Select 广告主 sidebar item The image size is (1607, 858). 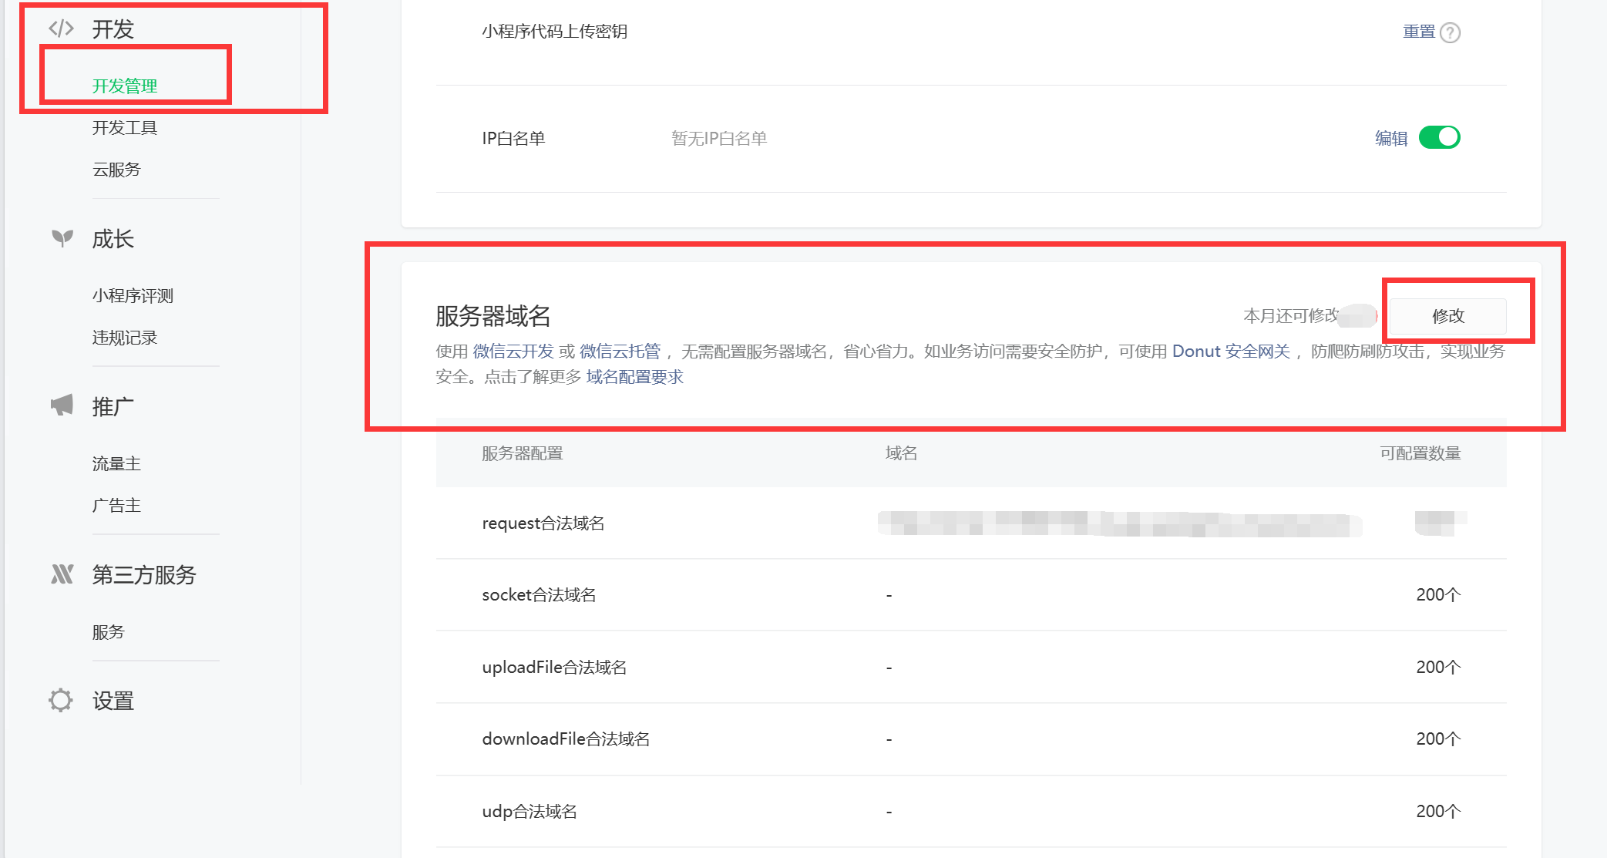(x=116, y=506)
